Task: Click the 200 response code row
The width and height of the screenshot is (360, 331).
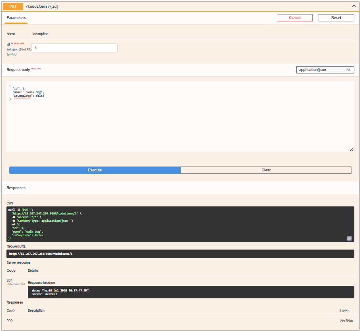Action: pyautogui.click(x=180, y=321)
